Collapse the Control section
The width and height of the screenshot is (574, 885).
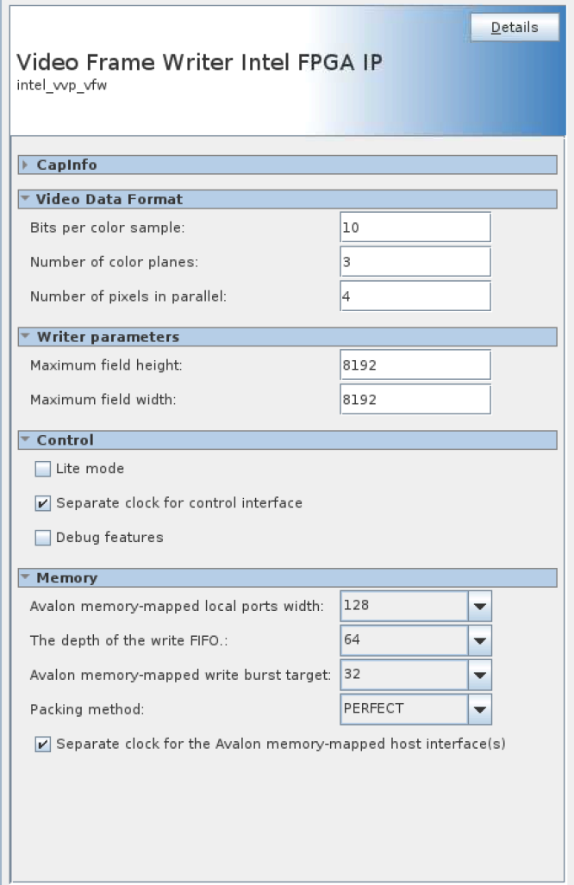point(26,439)
